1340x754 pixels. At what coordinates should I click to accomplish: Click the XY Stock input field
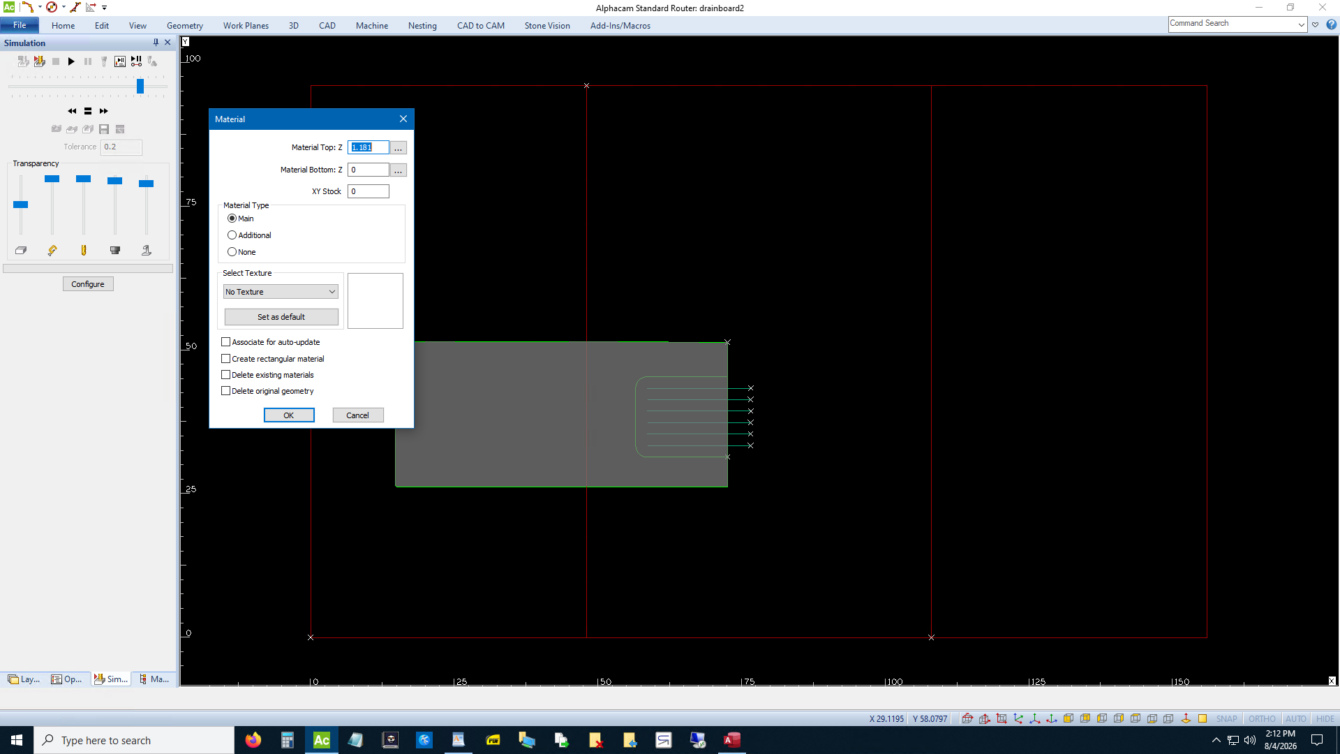tap(368, 191)
